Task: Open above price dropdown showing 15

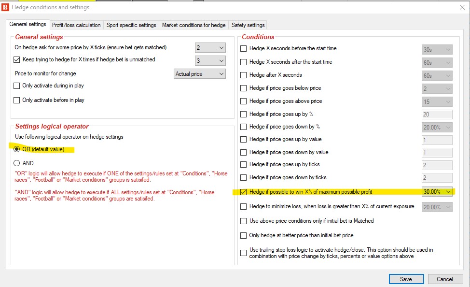Action: pyautogui.click(x=437, y=102)
